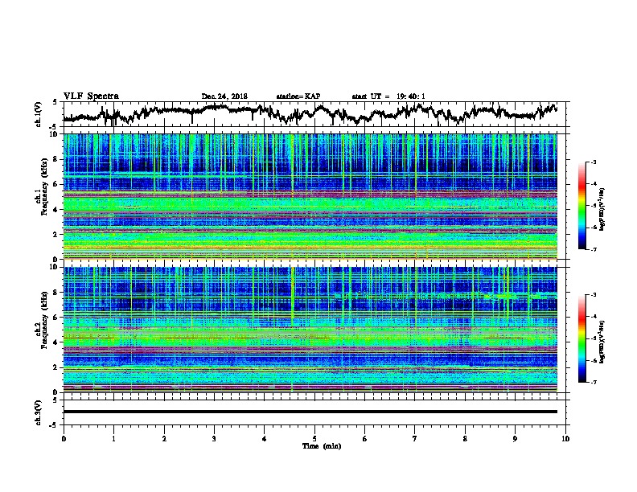Click the "1" tick on the time axis
The width and height of the screenshot is (637, 492).
[113, 439]
